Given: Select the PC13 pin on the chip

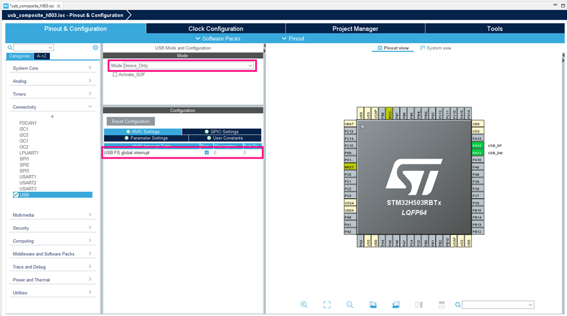Looking at the screenshot, I should click(x=350, y=131).
